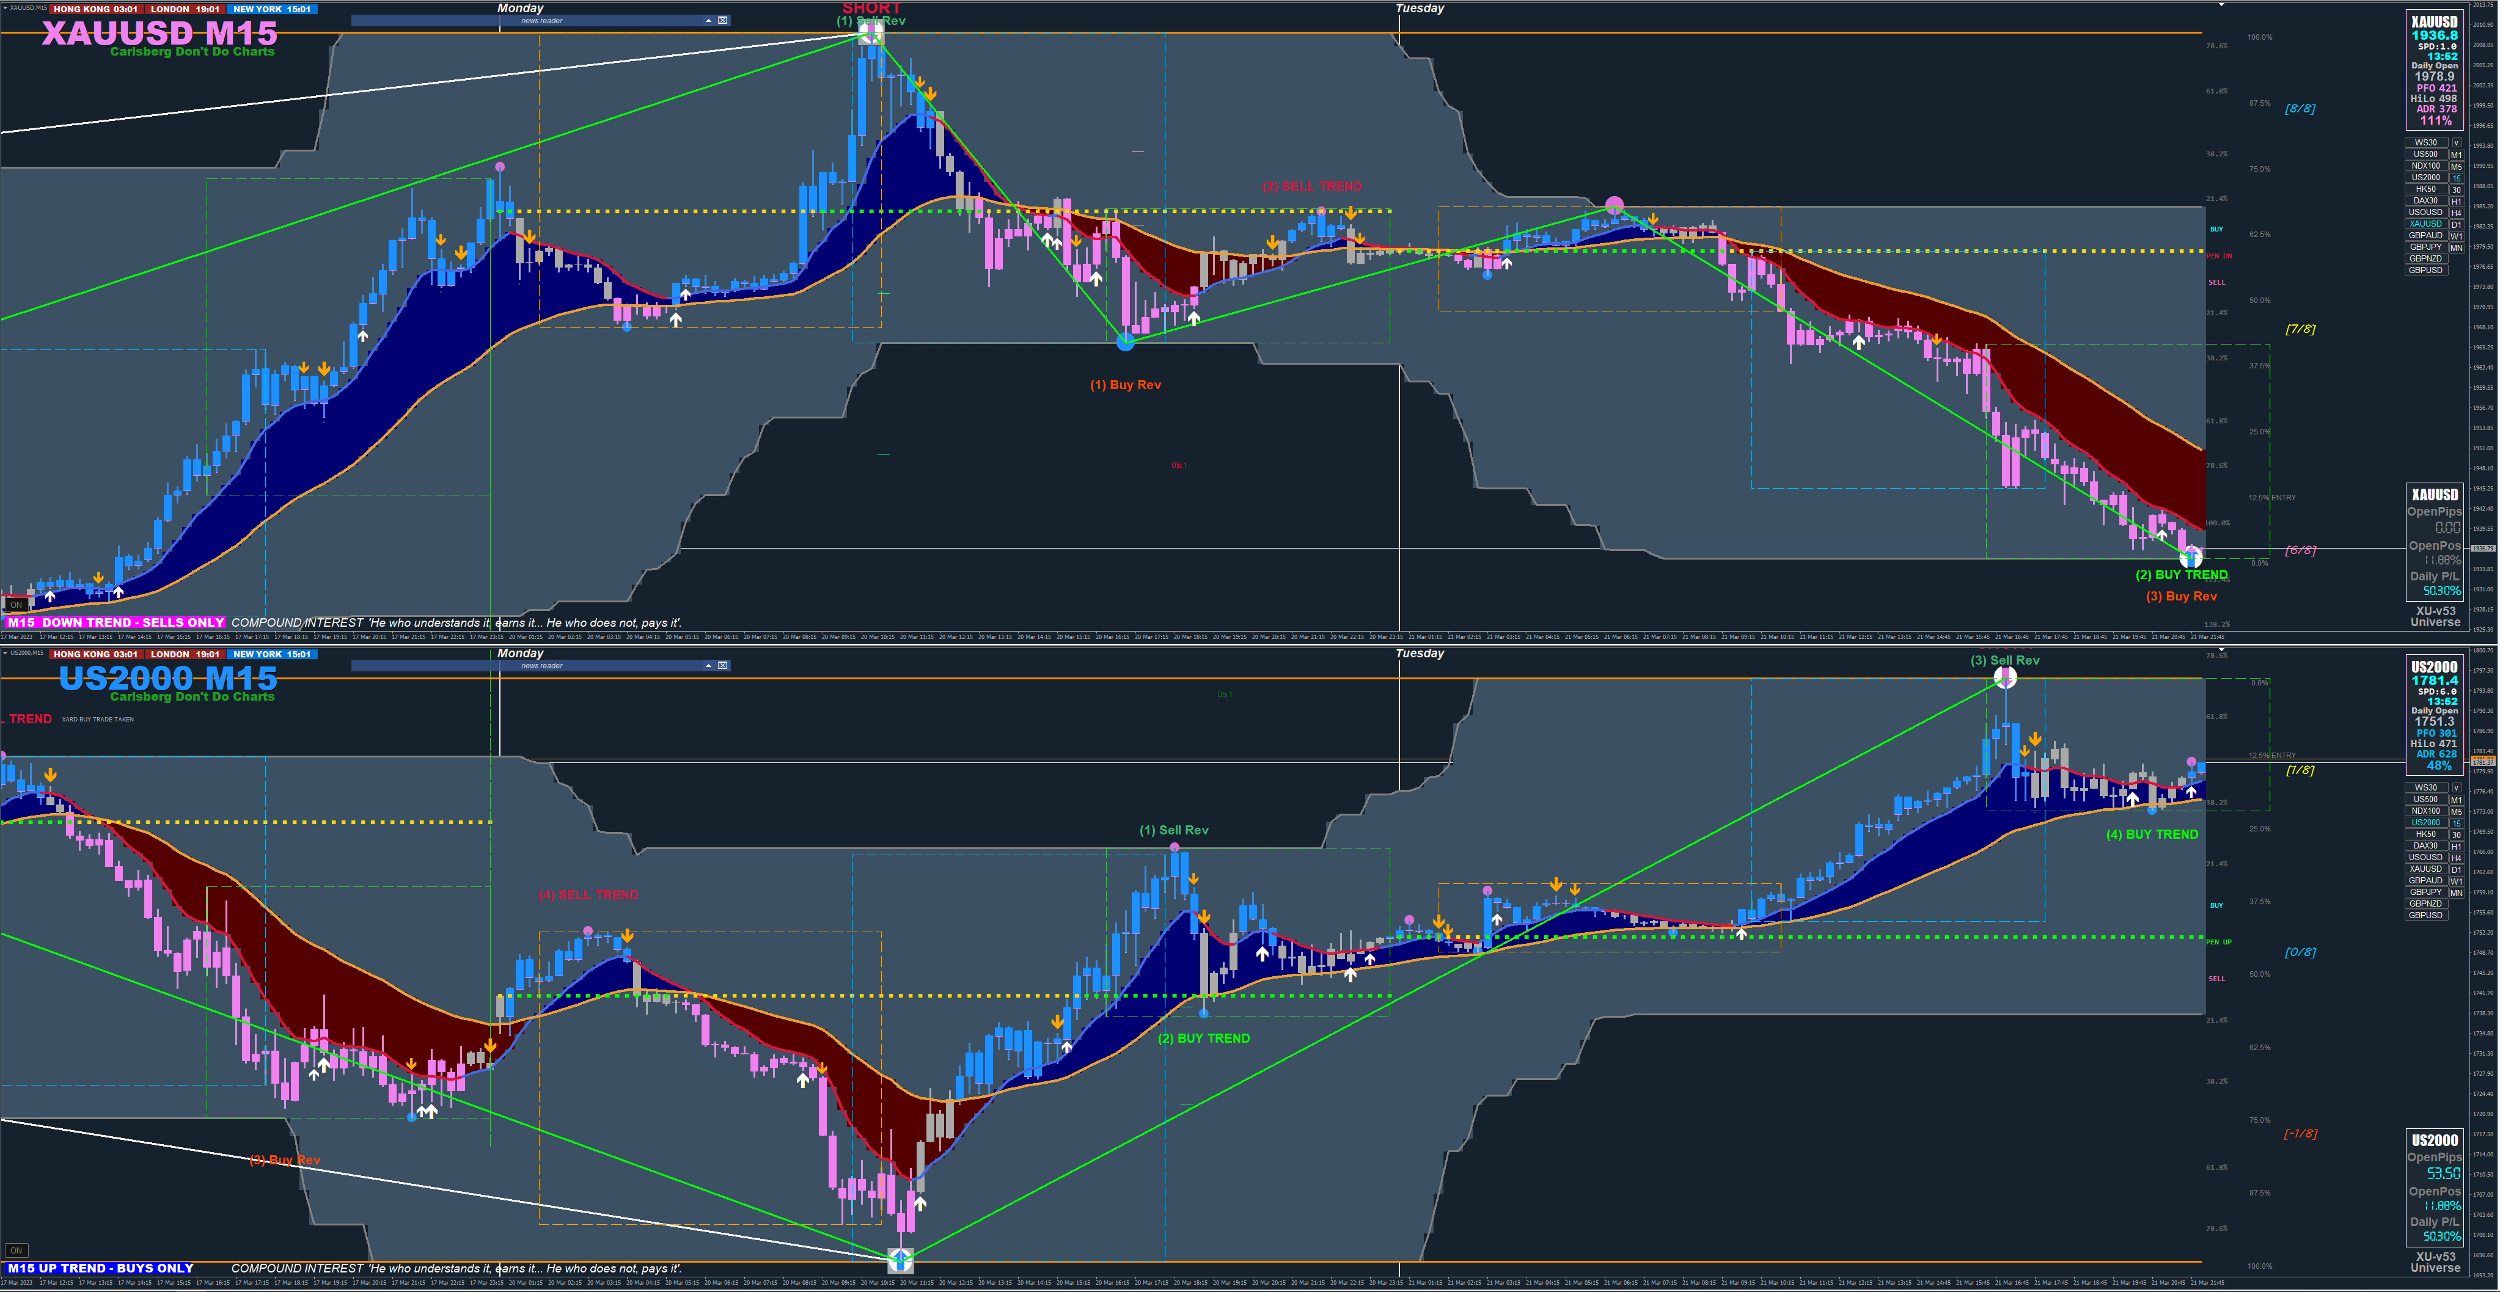2500x1292 pixels.
Task: Click the white circle marker at (3) Sell Rev
Action: (x=2005, y=678)
